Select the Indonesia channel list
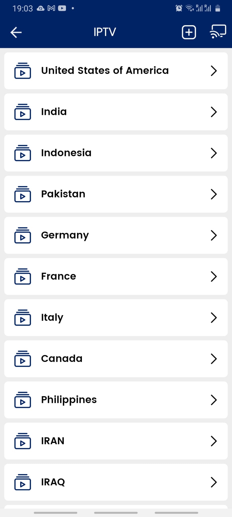The width and height of the screenshot is (232, 517). coord(66,153)
